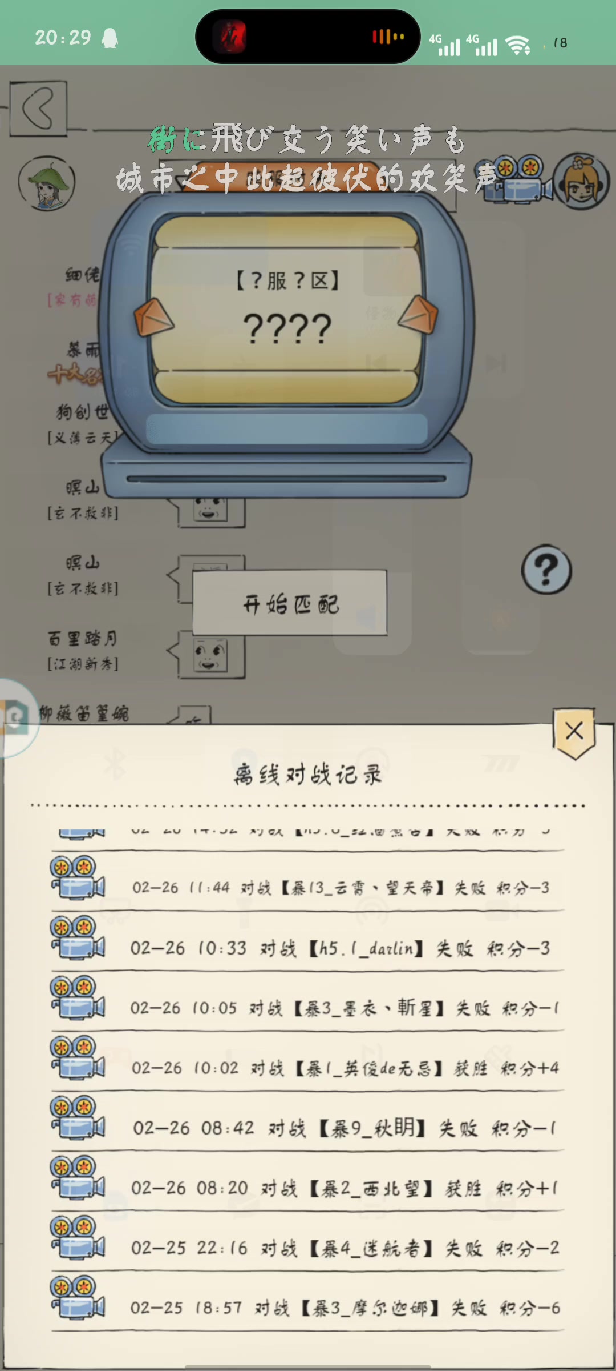Tap the Dynamic Island music indicator
The height and width of the screenshot is (1371, 616).
tap(388, 37)
